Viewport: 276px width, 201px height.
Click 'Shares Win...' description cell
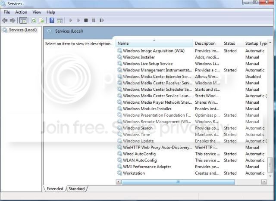(206, 102)
